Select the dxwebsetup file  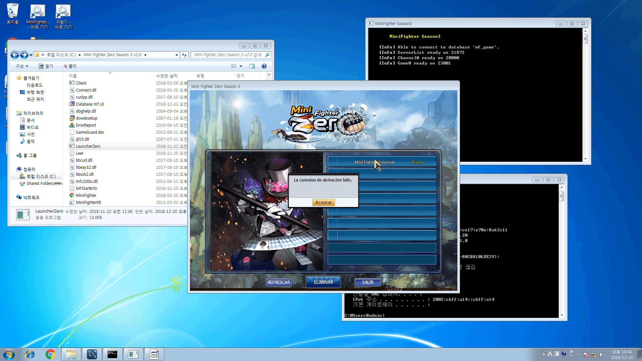[86, 118]
